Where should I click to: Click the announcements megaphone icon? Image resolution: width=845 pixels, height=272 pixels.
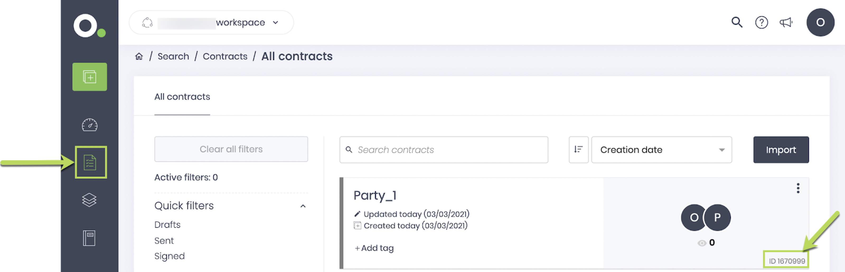[x=786, y=22]
